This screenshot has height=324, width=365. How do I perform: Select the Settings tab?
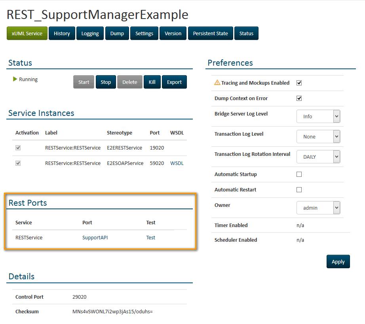[144, 34]
